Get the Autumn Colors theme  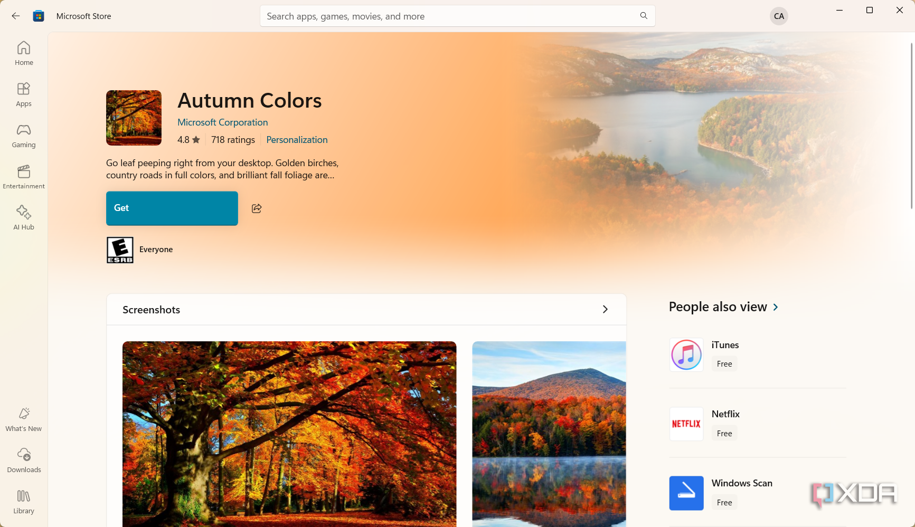tap(172, 208)
